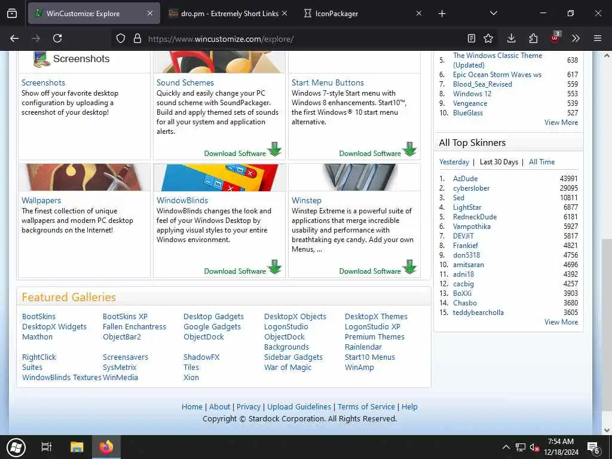Show Last 30 Days top skinners
Screen dimensions: 612x459
click(x=499, y=162)
